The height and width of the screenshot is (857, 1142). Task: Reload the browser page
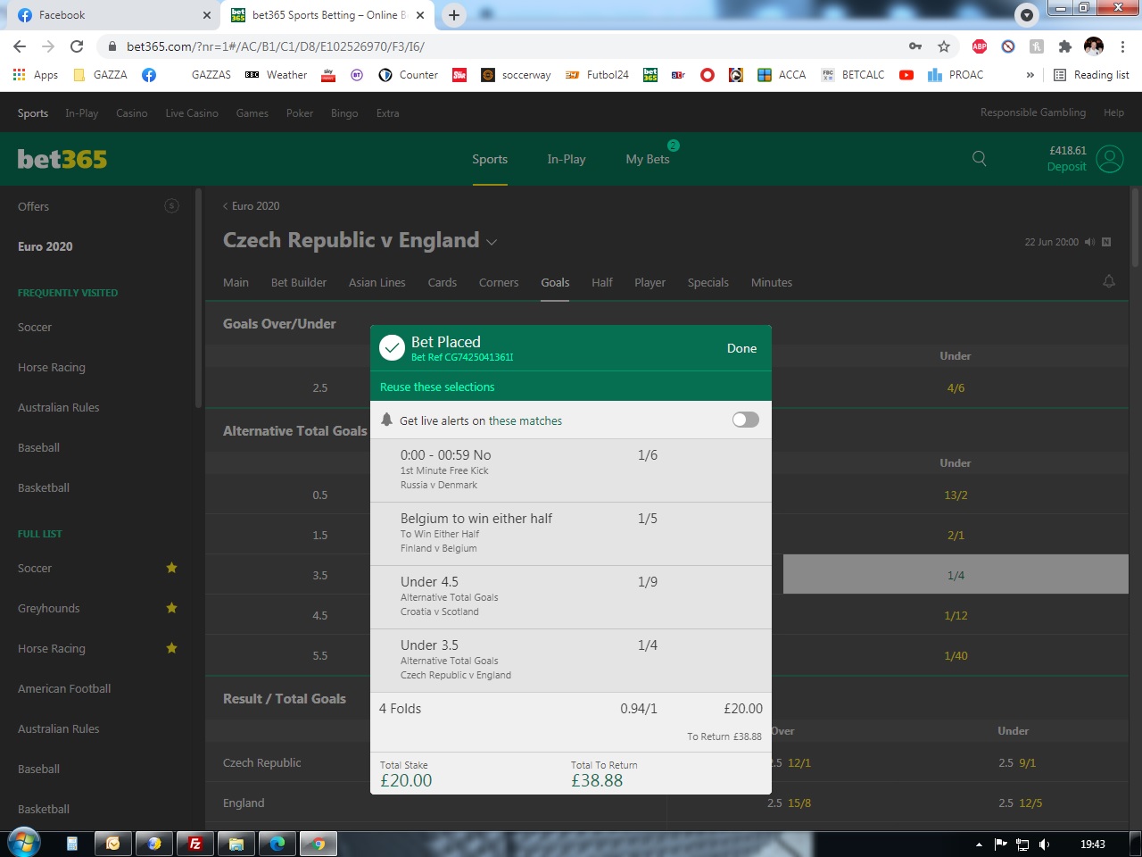pos(77,46)
